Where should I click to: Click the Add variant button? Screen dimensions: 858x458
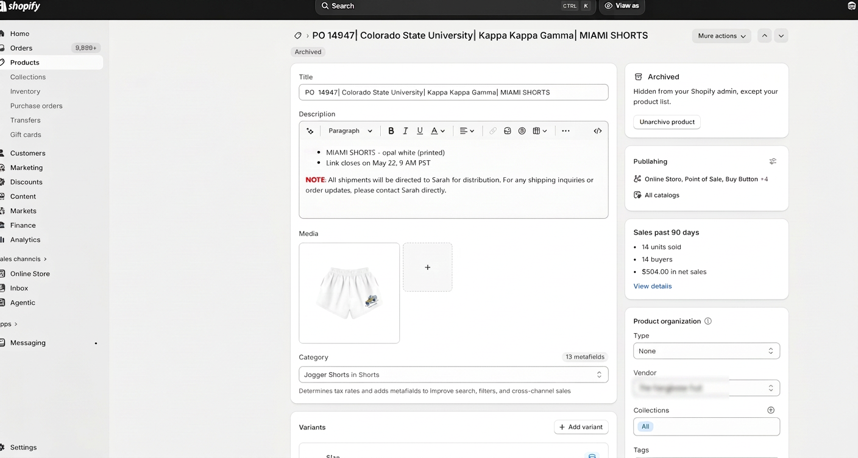[581, 428]
